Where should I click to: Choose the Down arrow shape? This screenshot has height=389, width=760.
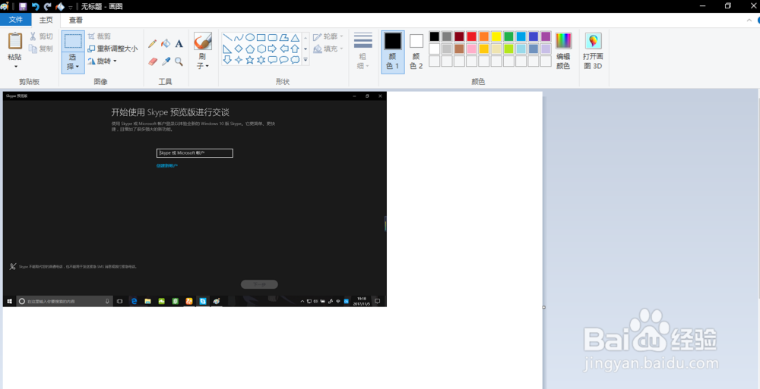pyautogui.click(x=226, y=60)
